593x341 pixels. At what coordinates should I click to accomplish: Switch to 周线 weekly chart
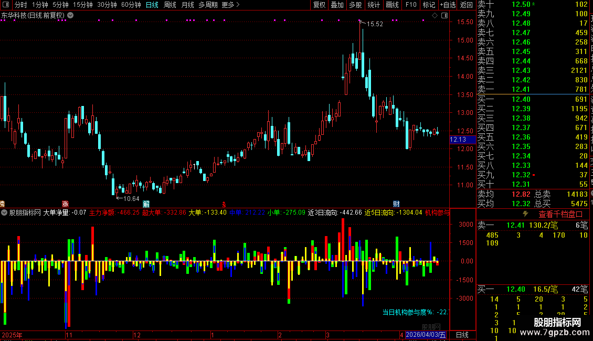pyautogui.click(x=170, y=5)
